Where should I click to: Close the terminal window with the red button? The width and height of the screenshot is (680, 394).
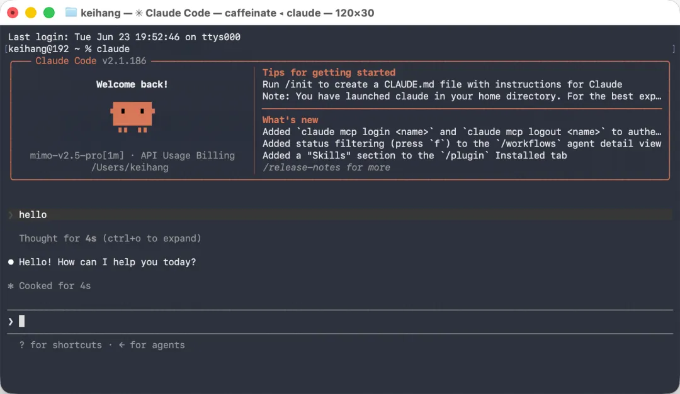coord(13,13)
